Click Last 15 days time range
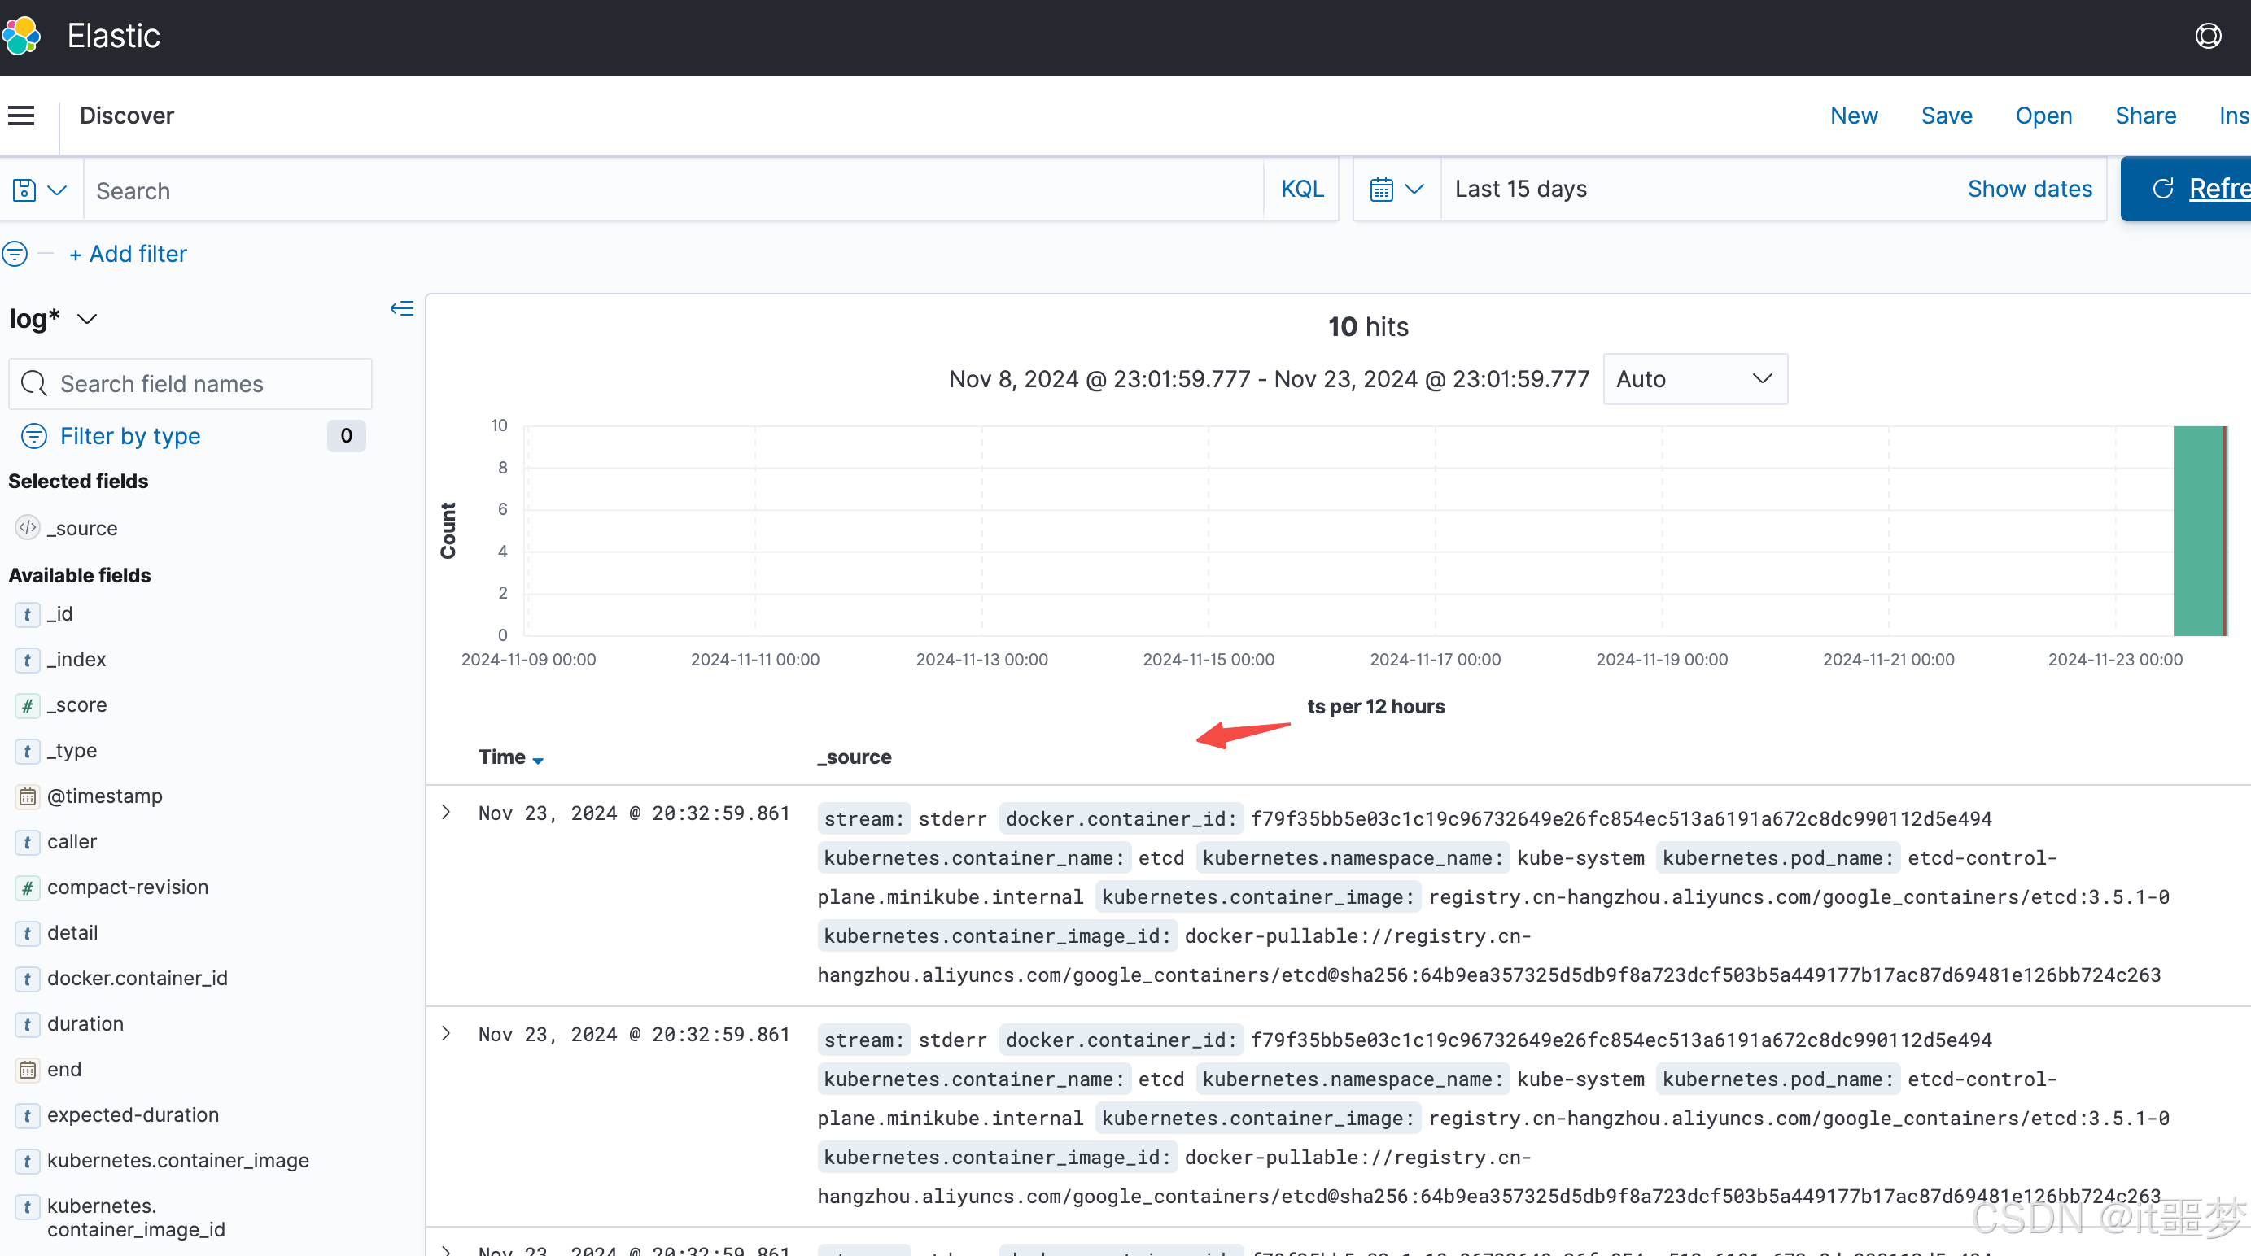The image size is (2251, 1256). [x=1520, y=189]
